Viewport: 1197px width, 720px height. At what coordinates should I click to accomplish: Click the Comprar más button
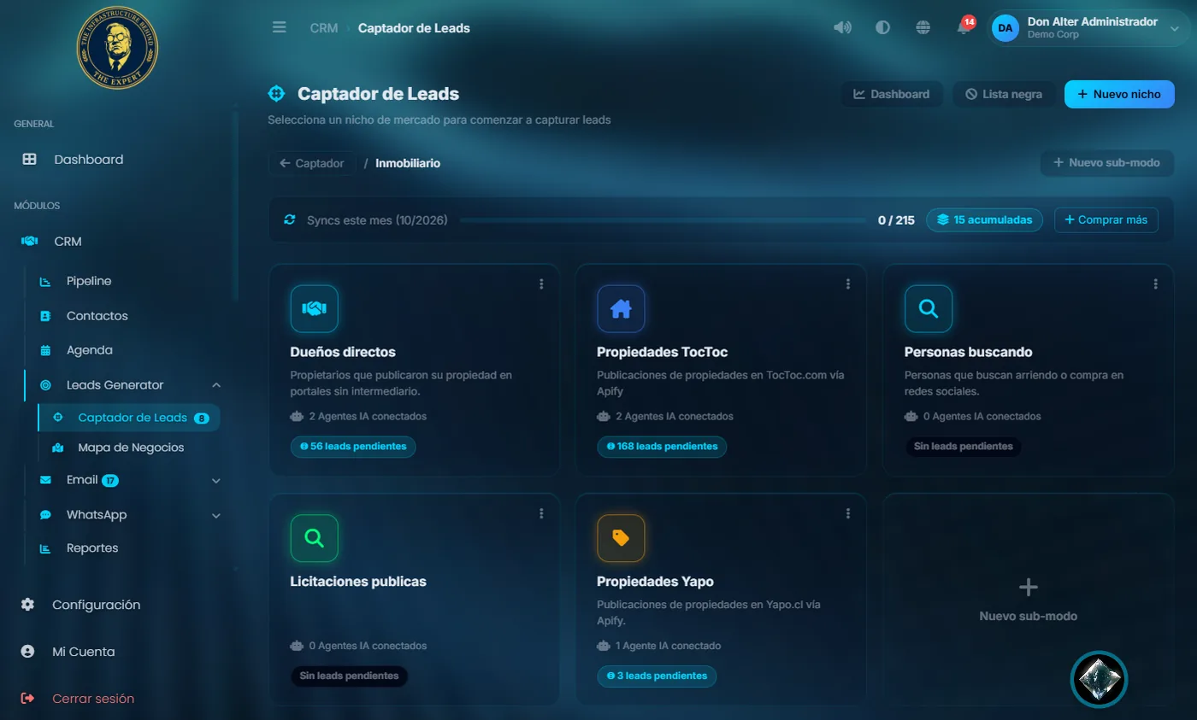[1106, 220]
